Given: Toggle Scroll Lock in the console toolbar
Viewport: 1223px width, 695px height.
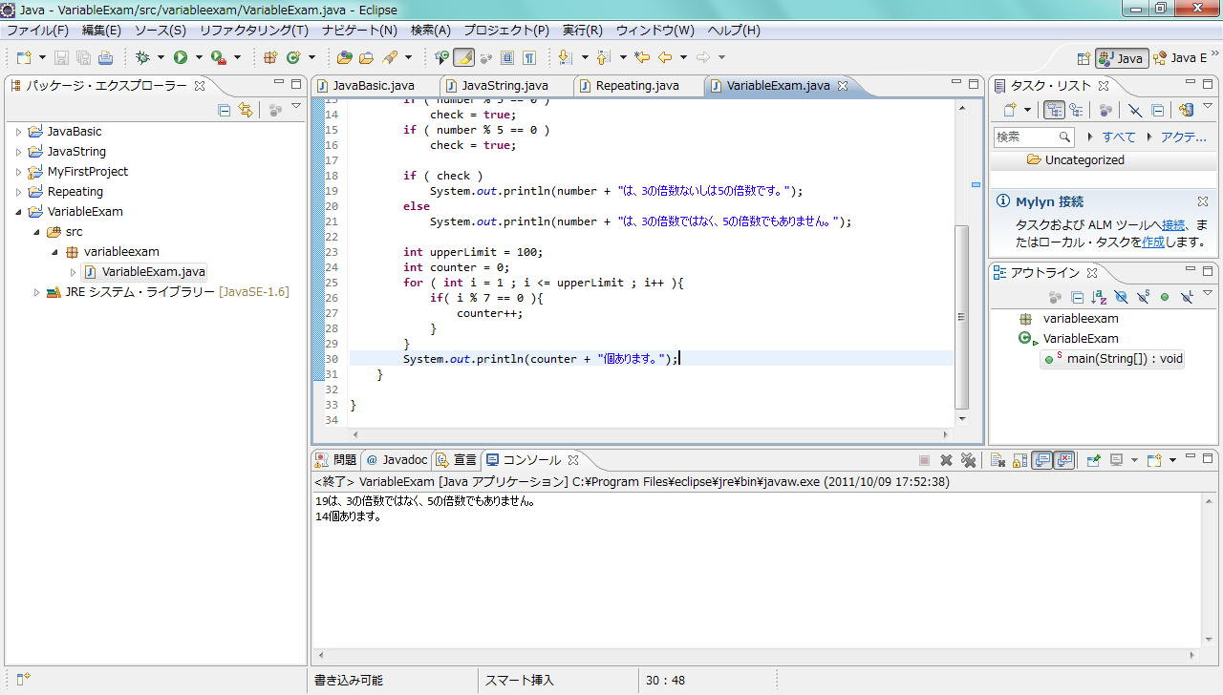Looking at the screenshot, I should pyautogui.click(x=1019, y=460).
